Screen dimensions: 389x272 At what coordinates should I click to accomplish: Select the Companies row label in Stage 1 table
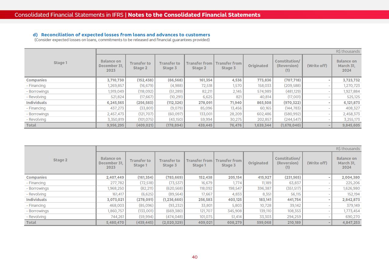tap(37, 80)
